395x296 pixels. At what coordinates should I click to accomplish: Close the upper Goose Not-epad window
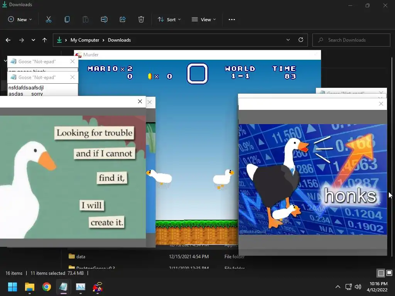73,61
